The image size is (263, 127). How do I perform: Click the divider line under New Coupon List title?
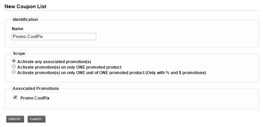(132, 11)
